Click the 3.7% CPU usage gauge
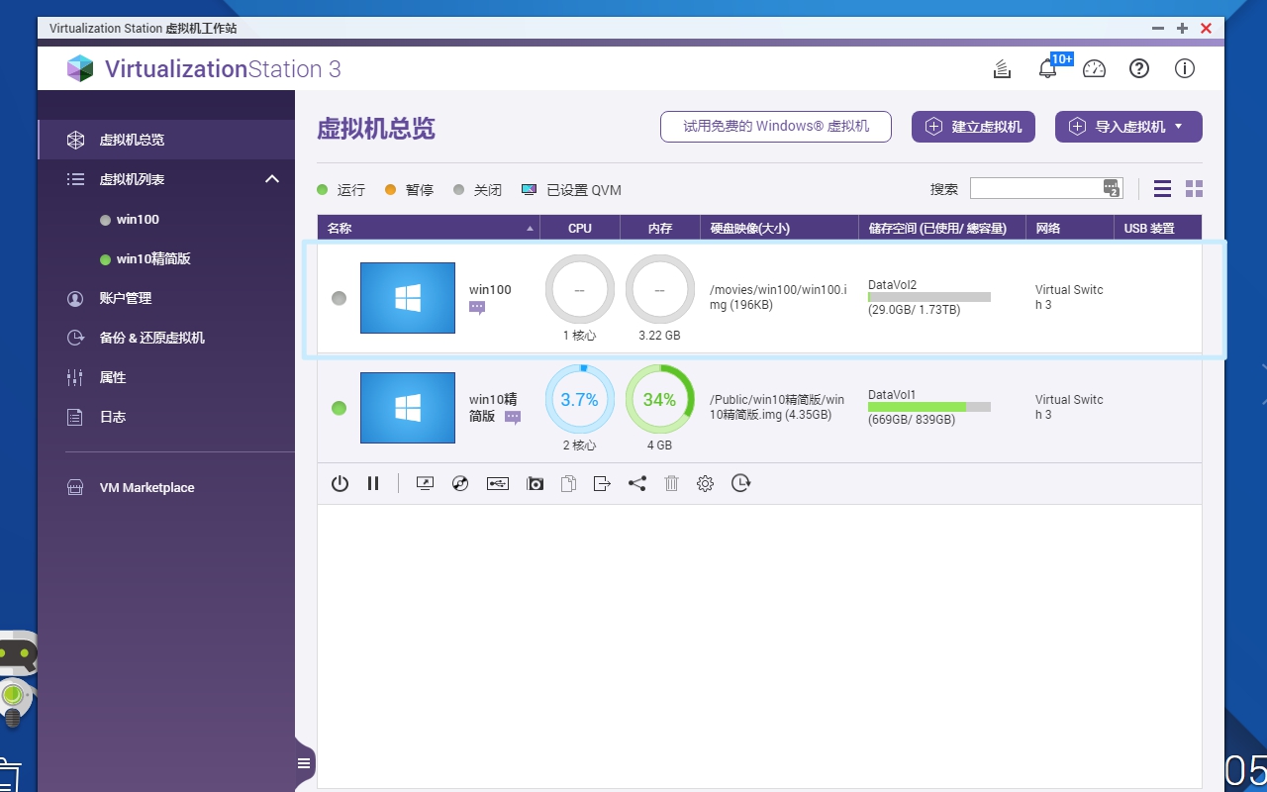 click(x=580, y=400)
